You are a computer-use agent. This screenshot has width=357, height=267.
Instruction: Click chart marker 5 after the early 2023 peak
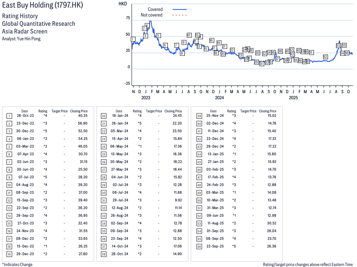(x=158, y=36)
